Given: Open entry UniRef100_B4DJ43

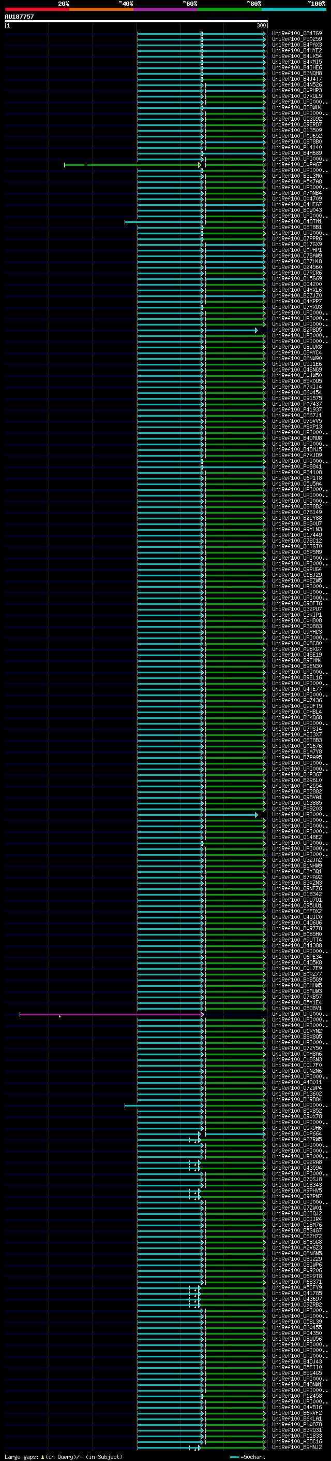Looking at the screenshot, I should click(x=297, y=1361).
